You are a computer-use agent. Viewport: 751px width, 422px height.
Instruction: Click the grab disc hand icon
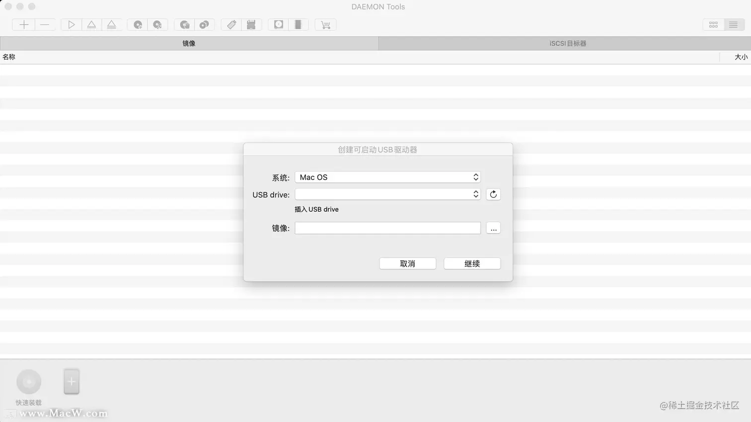pyautogui.click(x=184, y=25)
